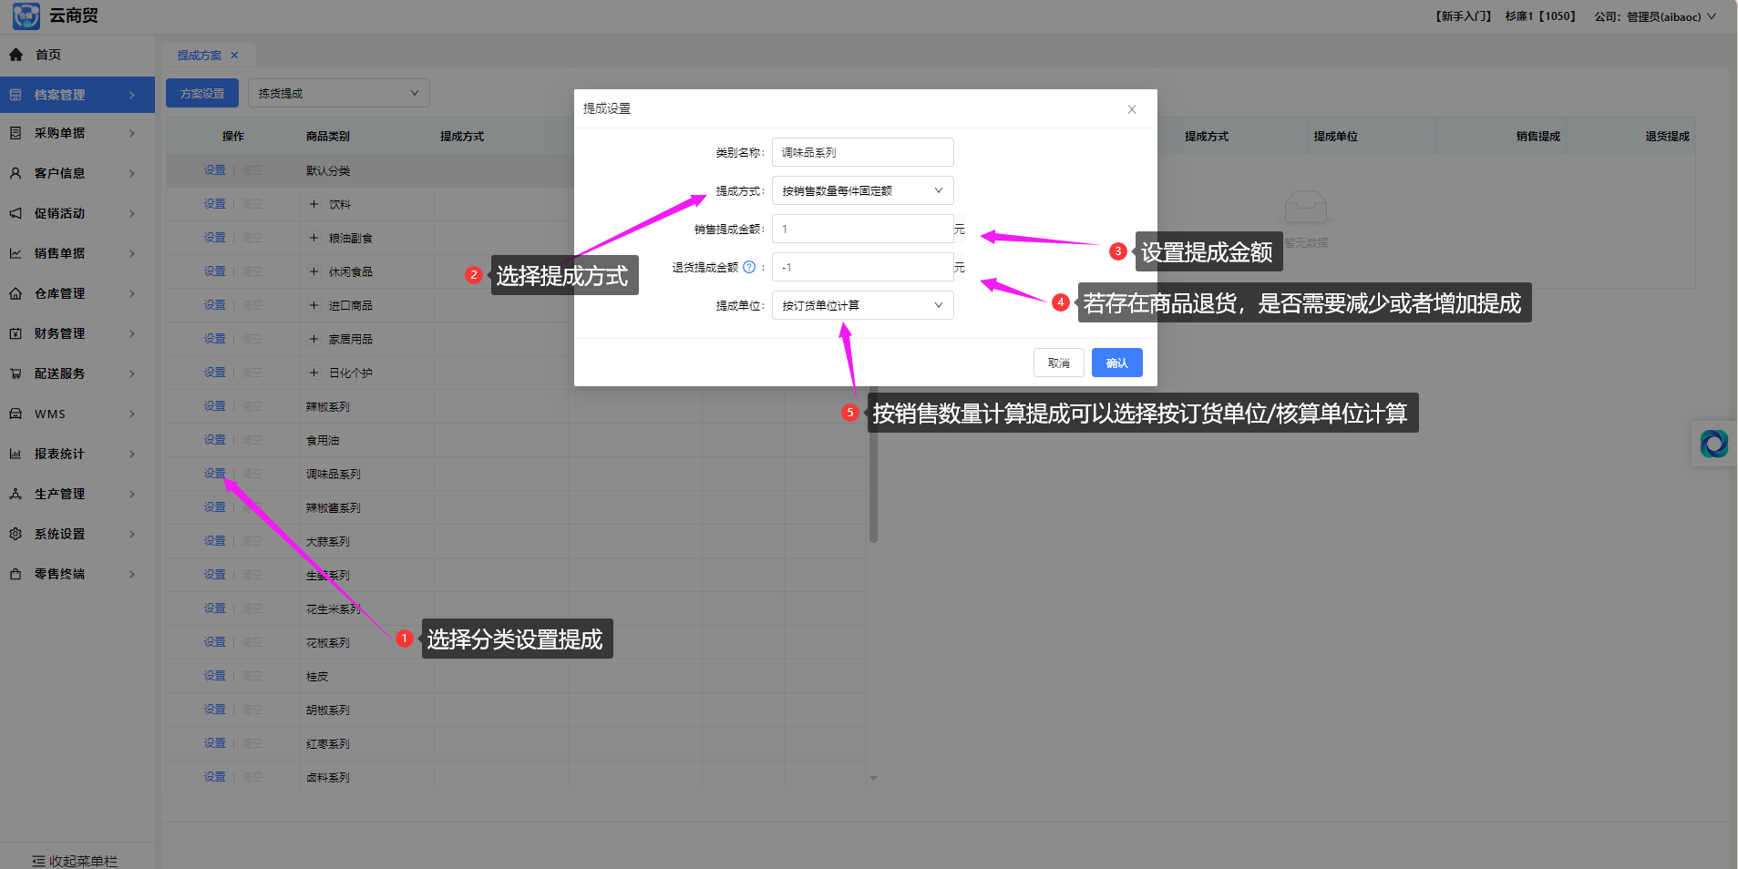Click the 方案设置 button
The height and width of the screenshot is (869, 1738).
[201, 93]
